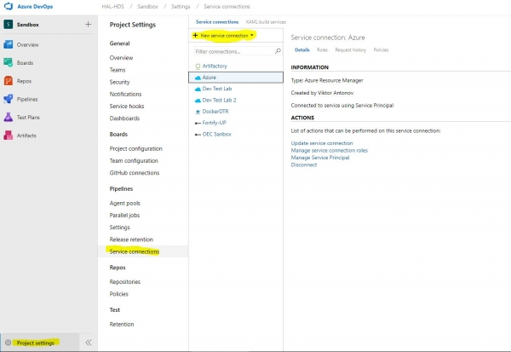Viewport: 511px width, 352px height.
Task: Click Project settings at the bottom left
Action: (x=36, y=343)
